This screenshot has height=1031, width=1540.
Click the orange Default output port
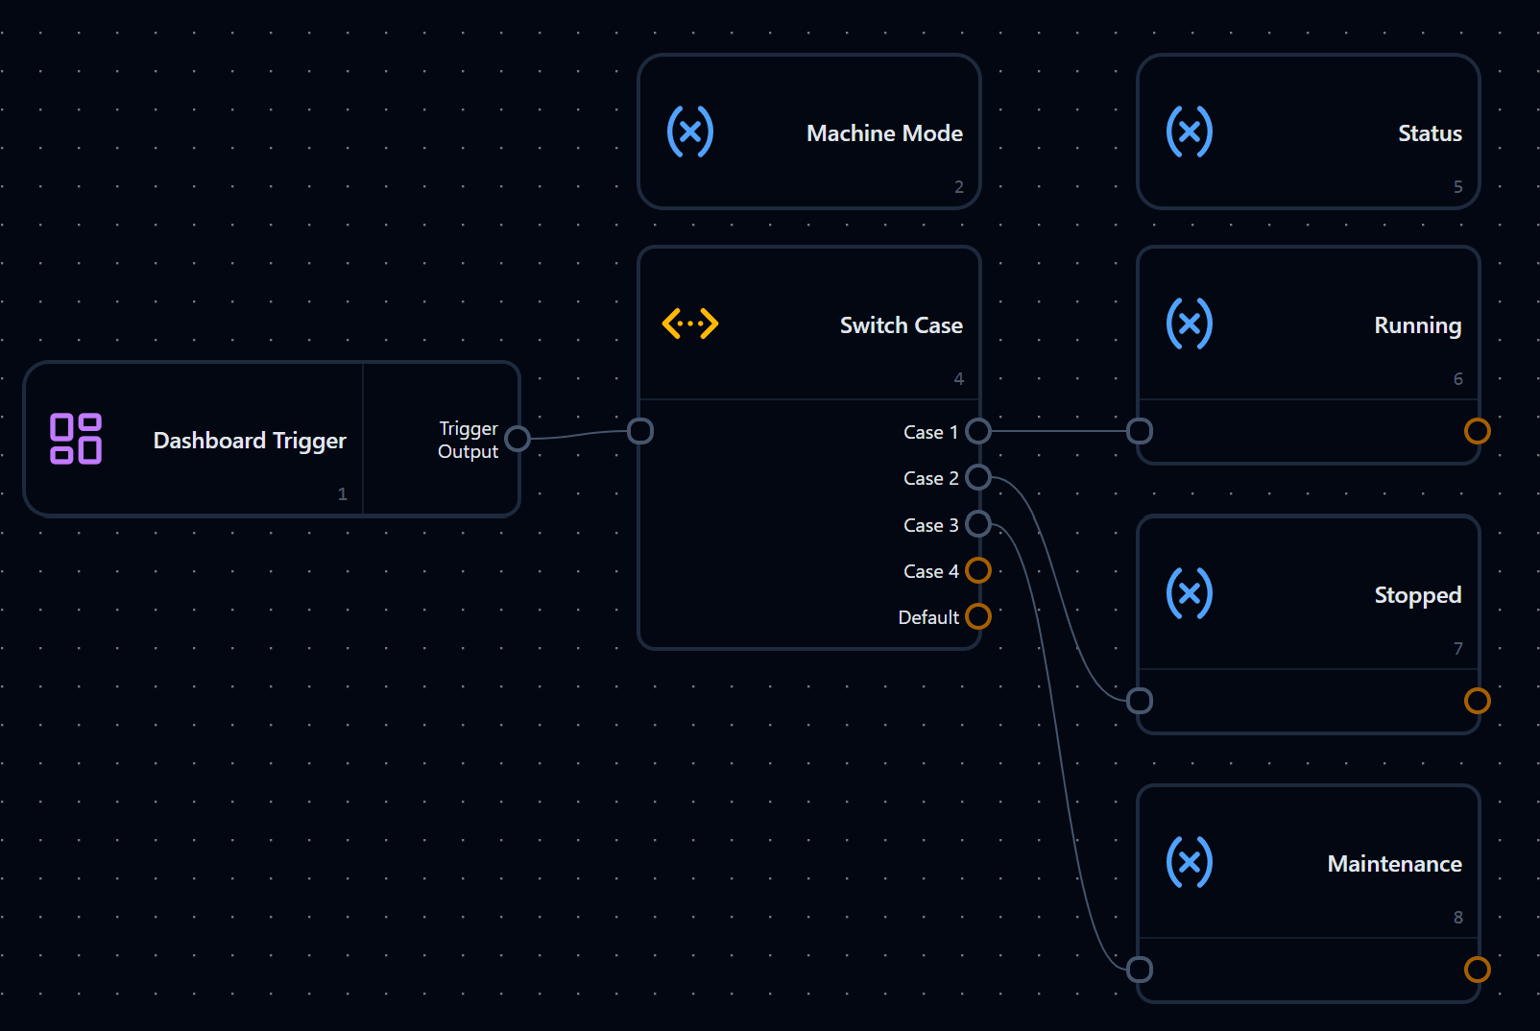pyautogui.click(x=978, y=616)
